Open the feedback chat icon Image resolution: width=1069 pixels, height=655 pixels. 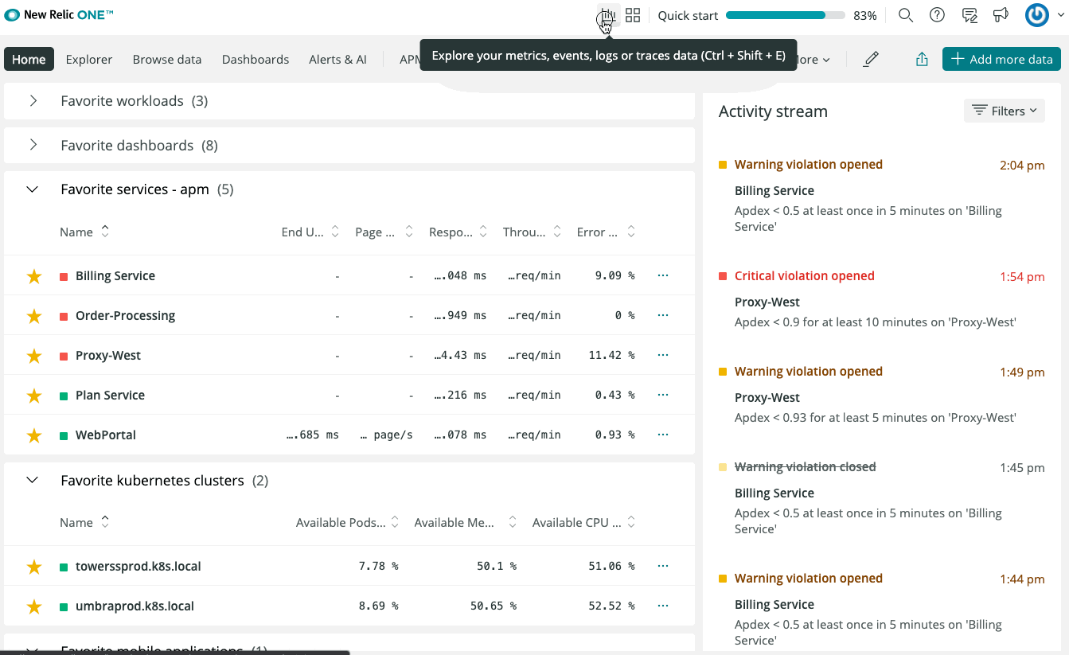point(970,15)
